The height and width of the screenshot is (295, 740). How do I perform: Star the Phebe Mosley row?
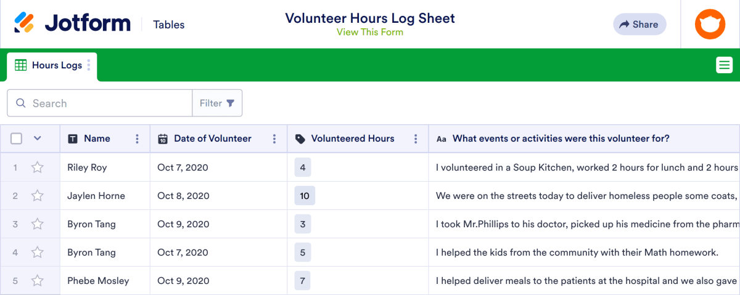coord(38,281)
